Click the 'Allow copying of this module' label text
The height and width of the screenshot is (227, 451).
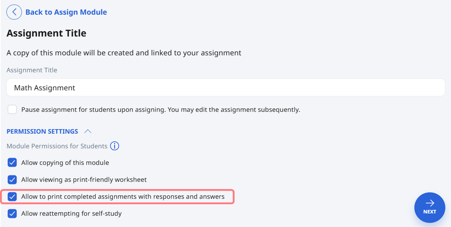tap(65, 163)
